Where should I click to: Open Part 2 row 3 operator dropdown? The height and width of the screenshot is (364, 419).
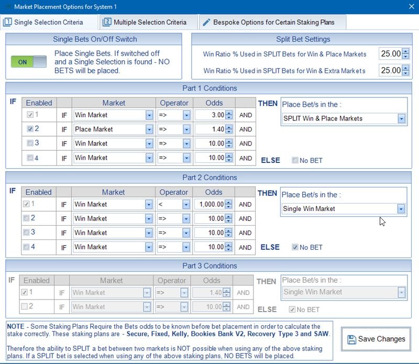186,233
